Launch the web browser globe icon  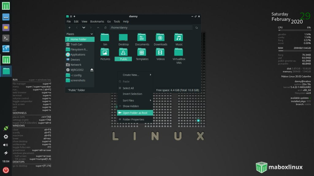6,49
